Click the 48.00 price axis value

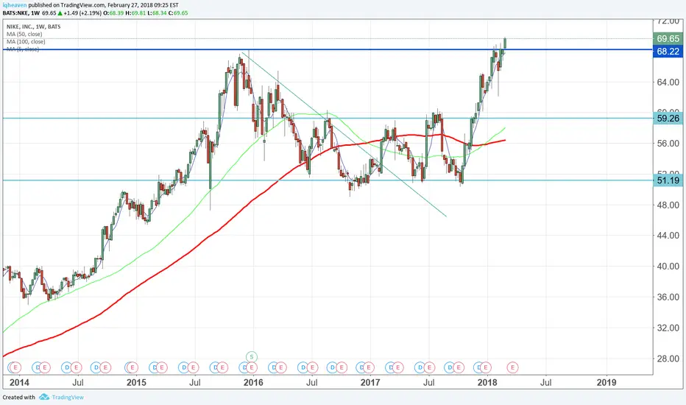(668, 205)
